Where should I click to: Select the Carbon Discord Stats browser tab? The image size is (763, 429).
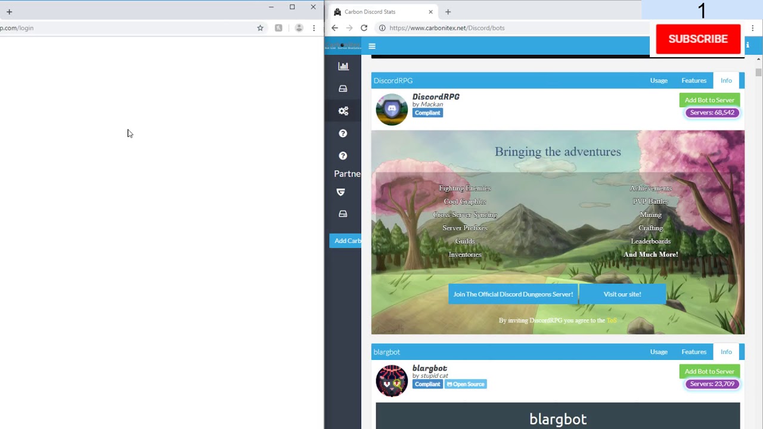pyautogui.click(x=384, y=12)
